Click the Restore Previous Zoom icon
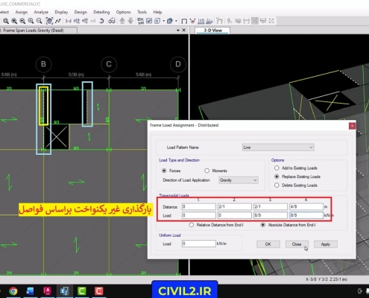 [22, 21]
